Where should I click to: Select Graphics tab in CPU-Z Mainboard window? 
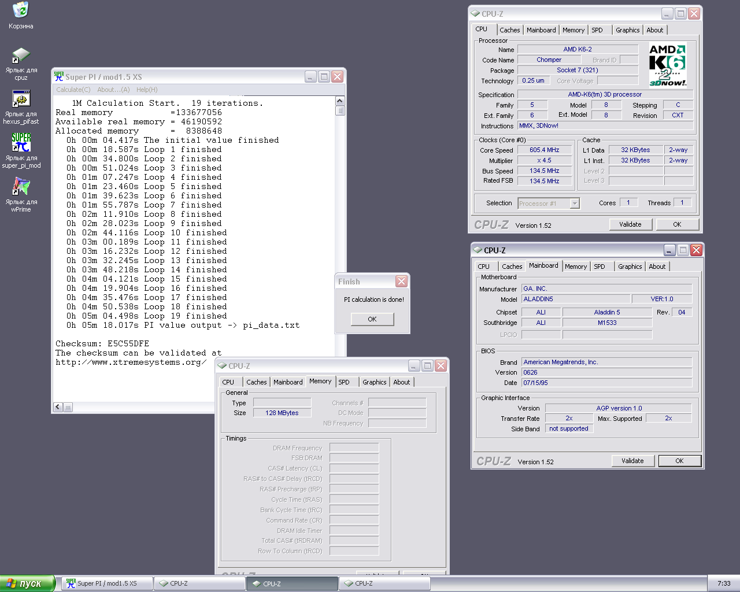630,267
